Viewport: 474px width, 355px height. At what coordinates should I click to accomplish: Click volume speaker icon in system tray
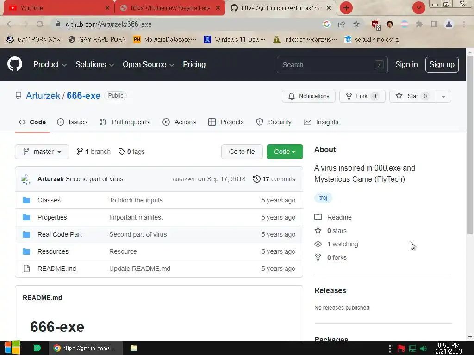(424, 349)
